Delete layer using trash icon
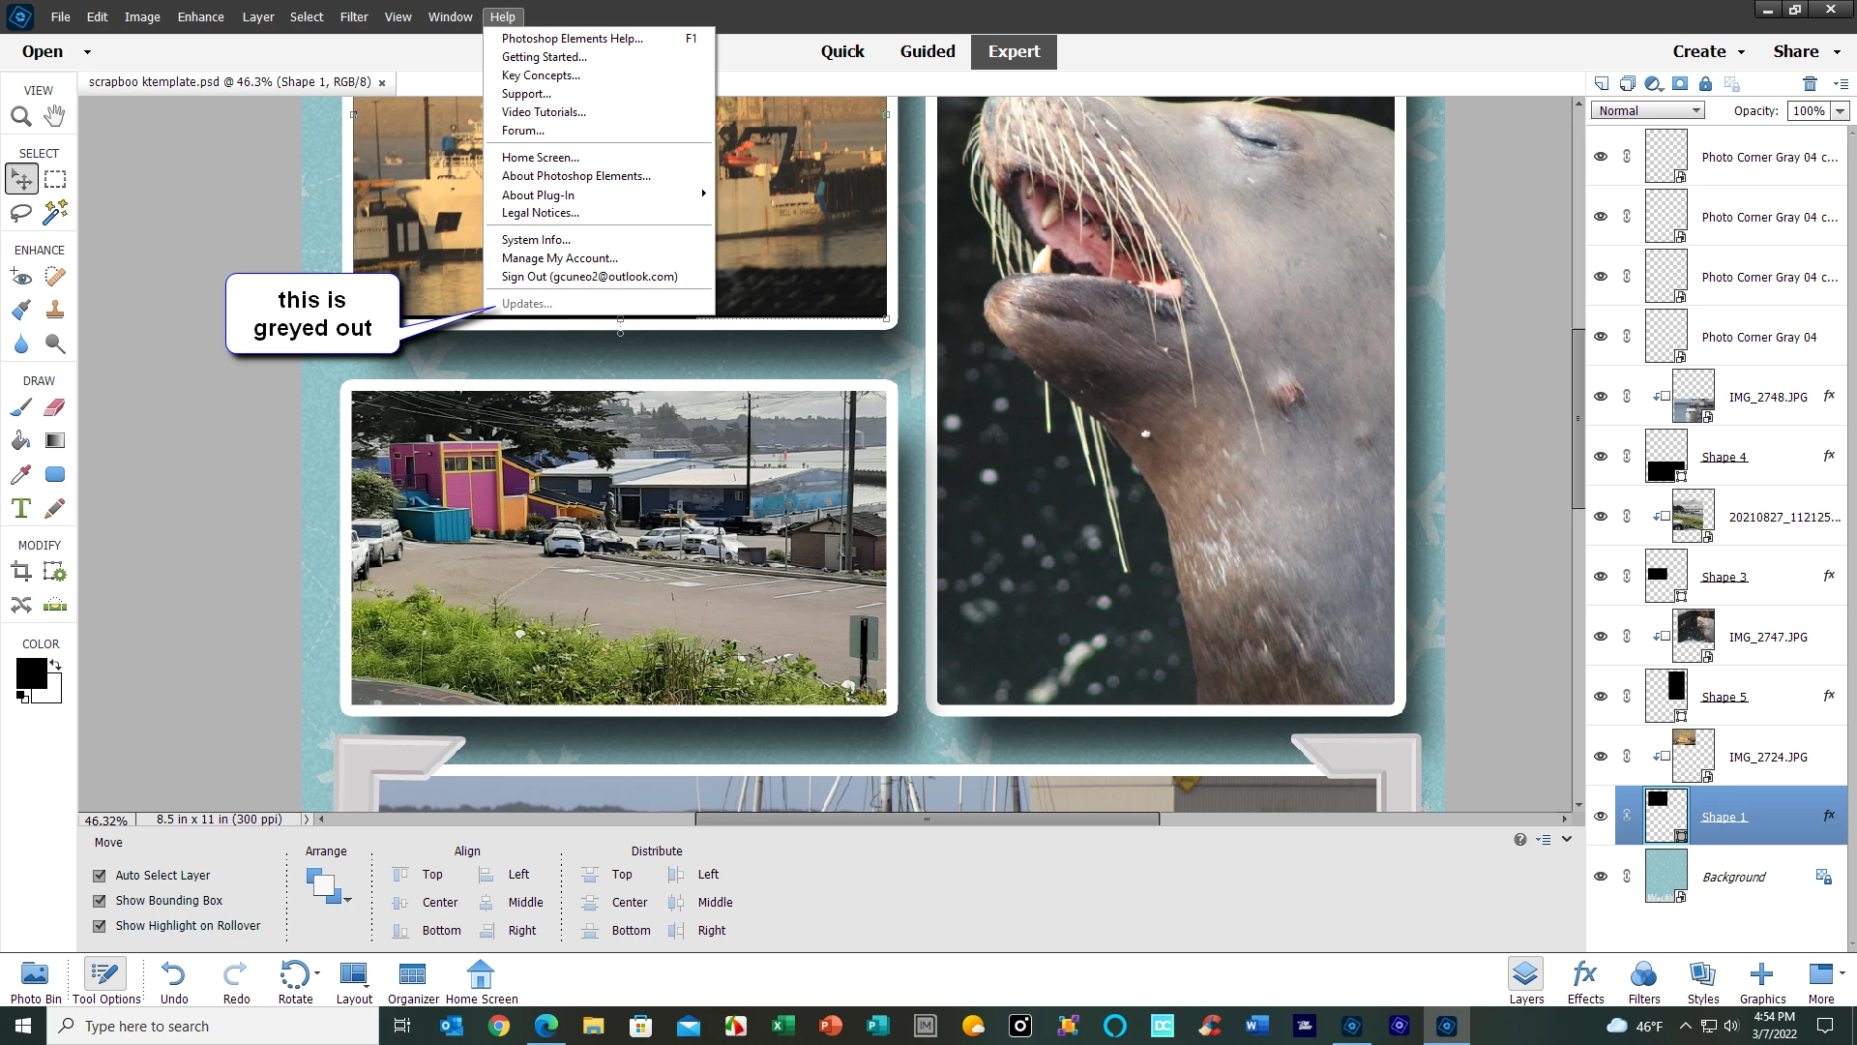The height and width of the screenshot is (1045, 1857). click(x=1810, y=84)
